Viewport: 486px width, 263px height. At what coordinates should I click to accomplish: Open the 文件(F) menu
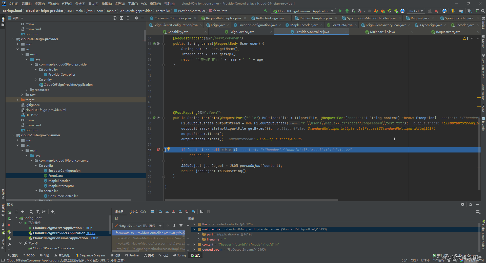14,4
